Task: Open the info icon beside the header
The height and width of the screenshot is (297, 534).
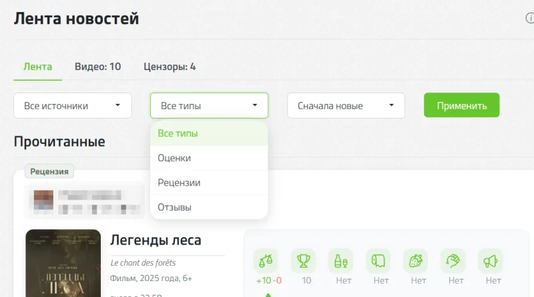Action: [530, 18]
